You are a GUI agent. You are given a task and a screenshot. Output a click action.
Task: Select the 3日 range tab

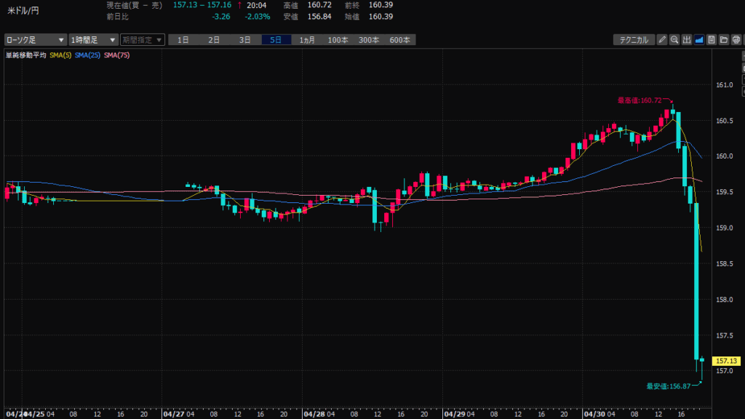point(245,40)
